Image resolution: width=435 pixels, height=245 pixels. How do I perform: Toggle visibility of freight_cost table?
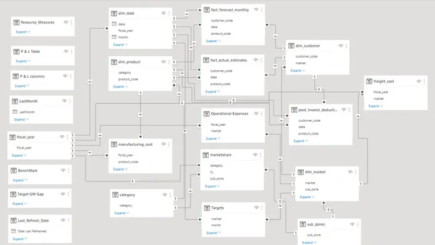point(419,81)
